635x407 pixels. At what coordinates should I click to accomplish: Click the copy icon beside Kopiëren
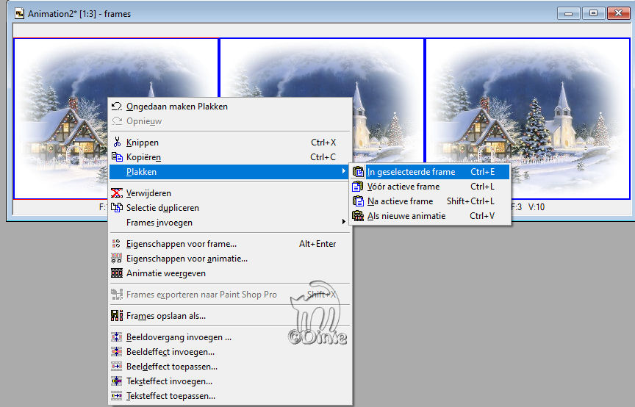tap(116, 157)
